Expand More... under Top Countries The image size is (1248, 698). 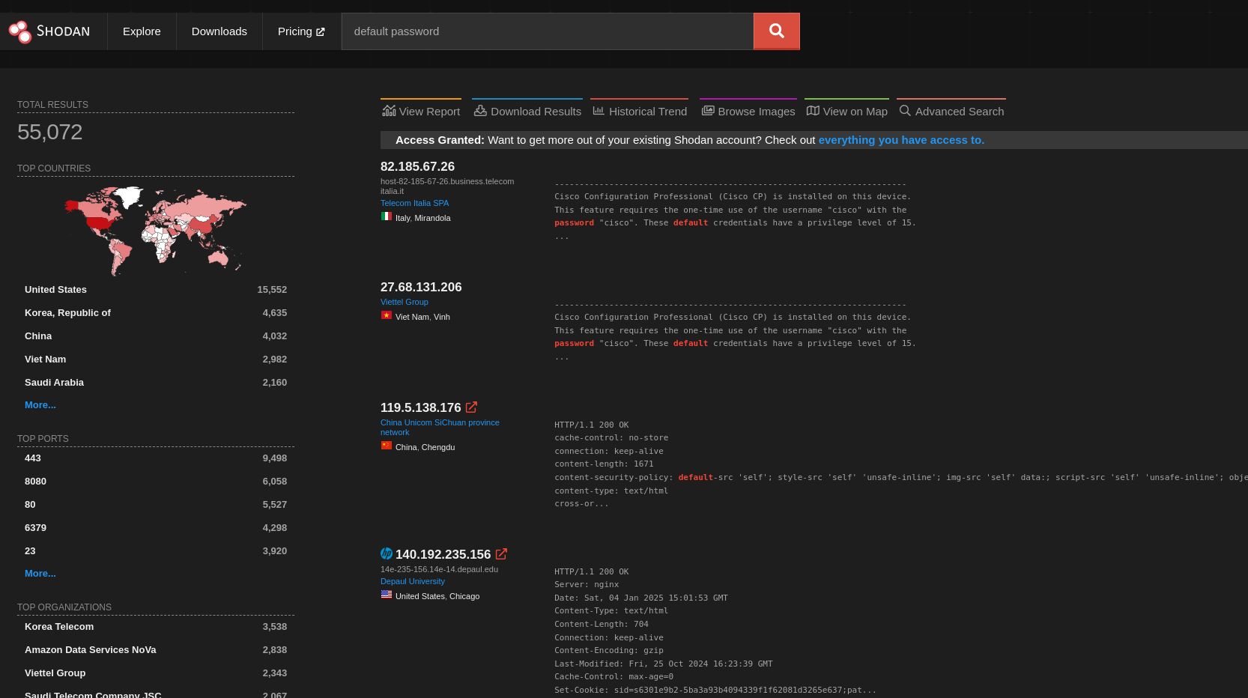[40, 405]
